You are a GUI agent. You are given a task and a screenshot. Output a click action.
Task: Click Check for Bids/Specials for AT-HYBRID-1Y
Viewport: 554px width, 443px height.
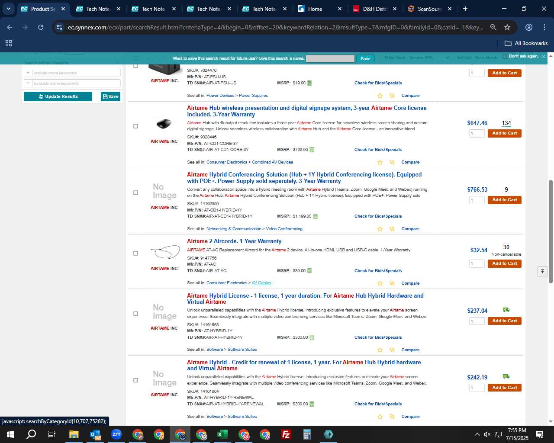click(378, 337)
